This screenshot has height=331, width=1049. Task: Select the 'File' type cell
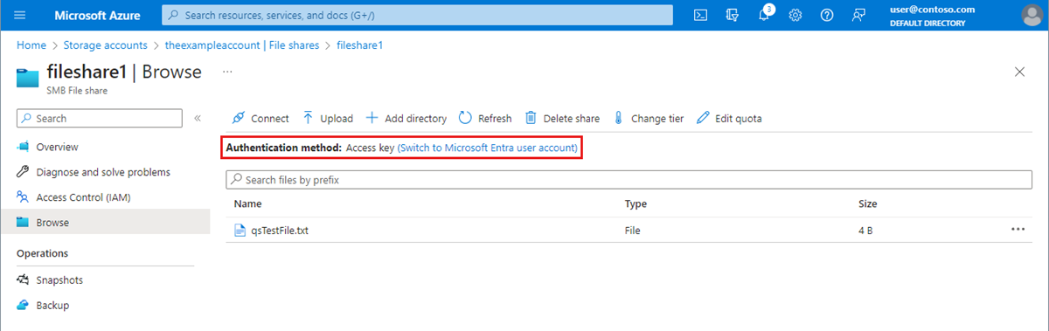(633, 231)
